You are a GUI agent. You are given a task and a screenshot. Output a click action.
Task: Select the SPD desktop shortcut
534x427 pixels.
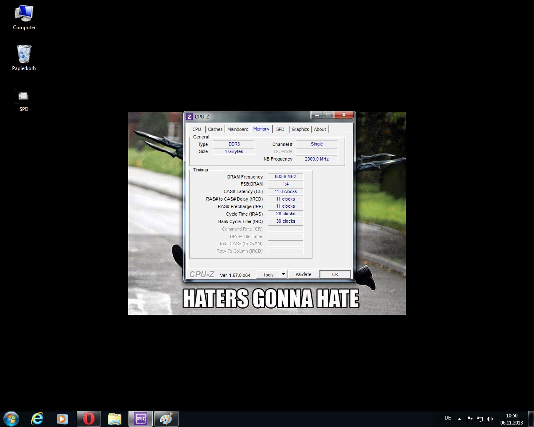pyautogui.click(x=24, y=100)
